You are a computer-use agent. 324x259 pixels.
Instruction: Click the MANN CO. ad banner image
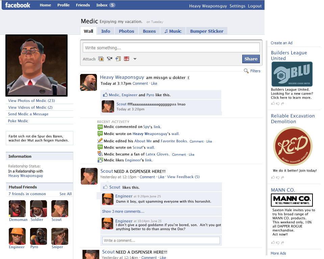(x=292, y=200)
